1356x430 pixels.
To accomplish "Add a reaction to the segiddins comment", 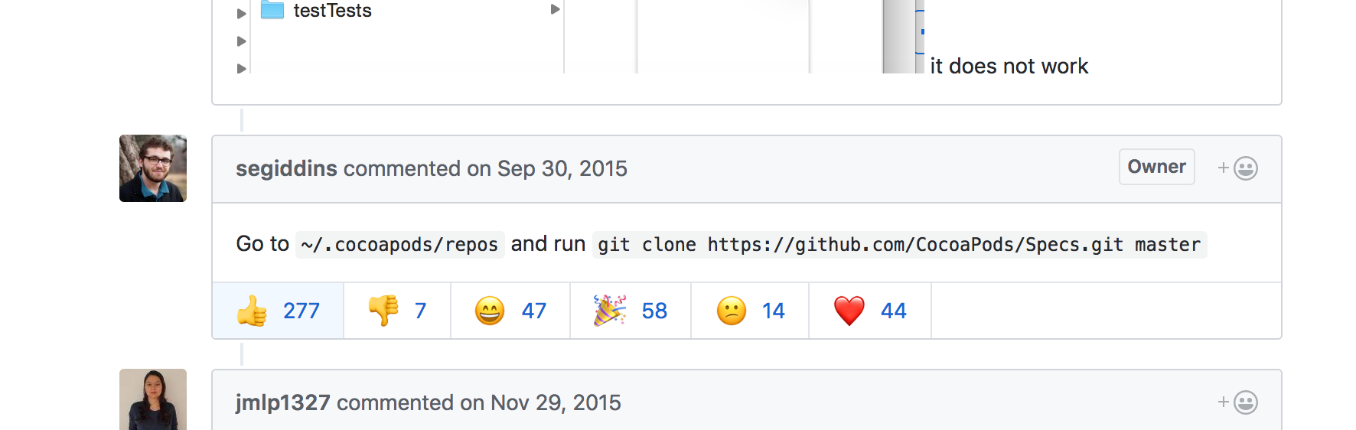I will 1237,168.
